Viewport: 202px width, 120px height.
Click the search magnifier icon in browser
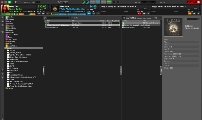click(x=45, y=18)
